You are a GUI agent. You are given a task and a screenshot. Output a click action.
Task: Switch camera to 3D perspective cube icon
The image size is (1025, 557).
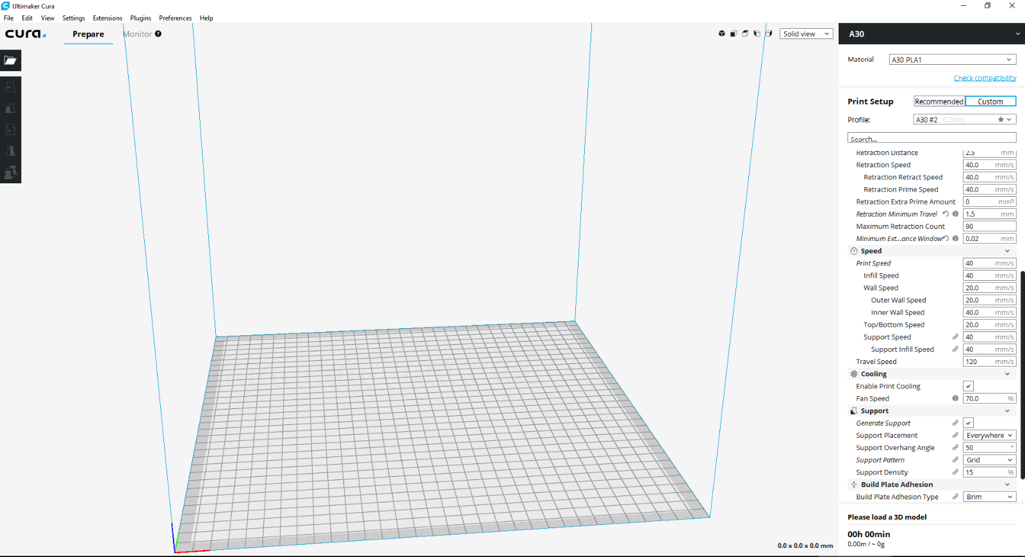tap(722, 34)
